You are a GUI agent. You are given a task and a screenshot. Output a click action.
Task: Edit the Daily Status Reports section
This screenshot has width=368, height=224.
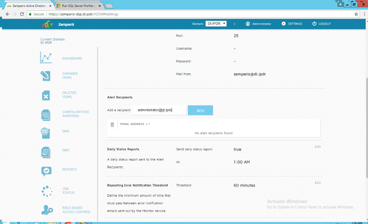[x=317, y=147]
